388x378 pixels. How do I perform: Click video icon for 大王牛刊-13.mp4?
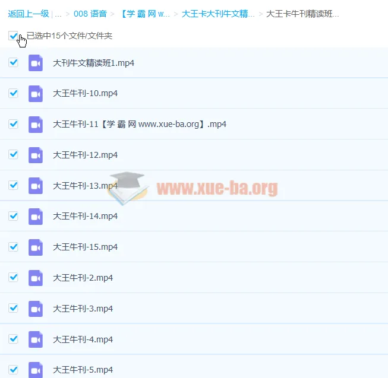(x=36, y=186)
